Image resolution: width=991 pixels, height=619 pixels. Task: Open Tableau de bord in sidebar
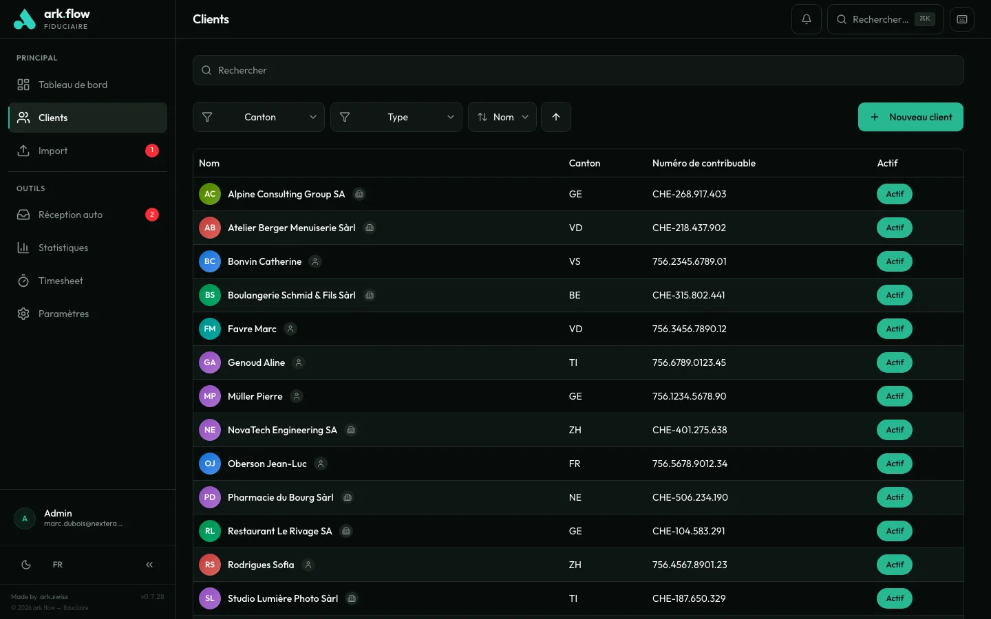click(x=87, y=85)
